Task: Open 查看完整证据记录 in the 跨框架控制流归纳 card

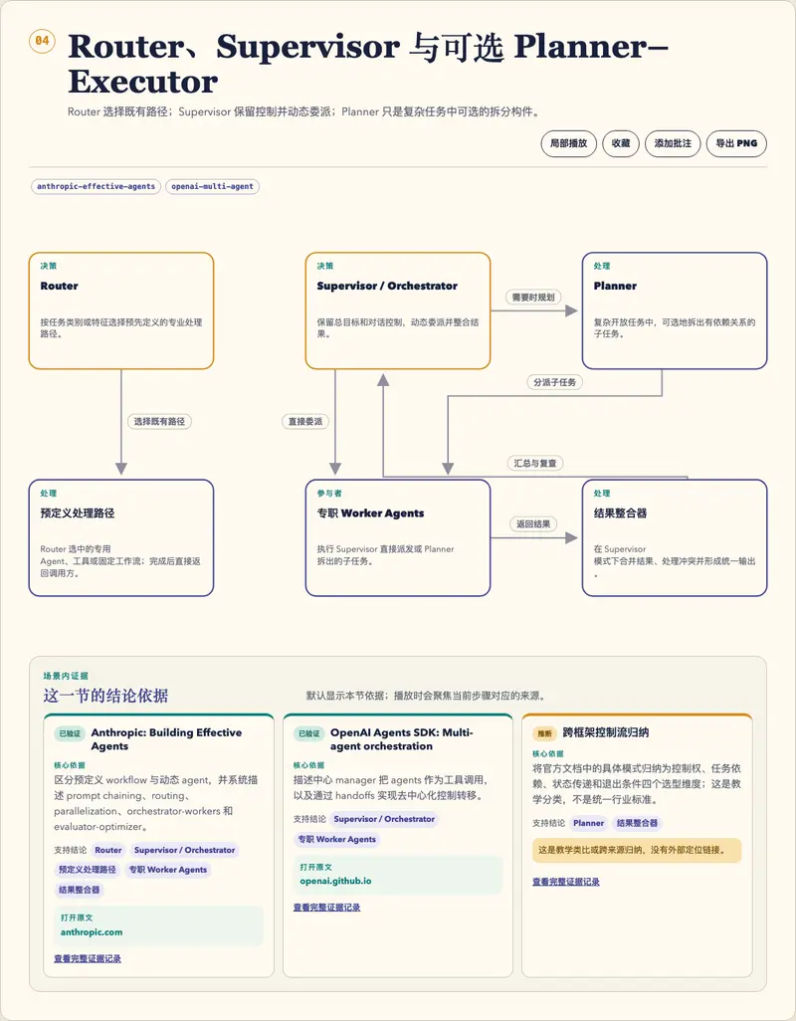Action: (565, 882)
